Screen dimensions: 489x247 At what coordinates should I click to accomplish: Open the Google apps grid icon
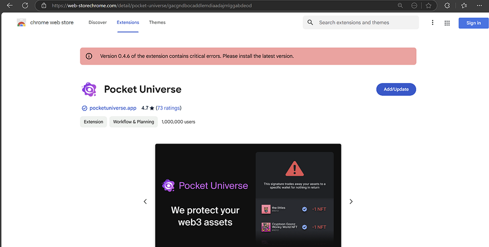[447, 23]
